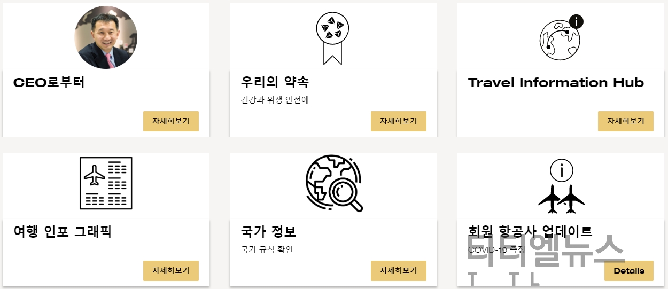The height and width of the screenshot is (289, 668).
Task: Click the flight departure board icon
Action: pyautogui.click(x=106, y=183)
